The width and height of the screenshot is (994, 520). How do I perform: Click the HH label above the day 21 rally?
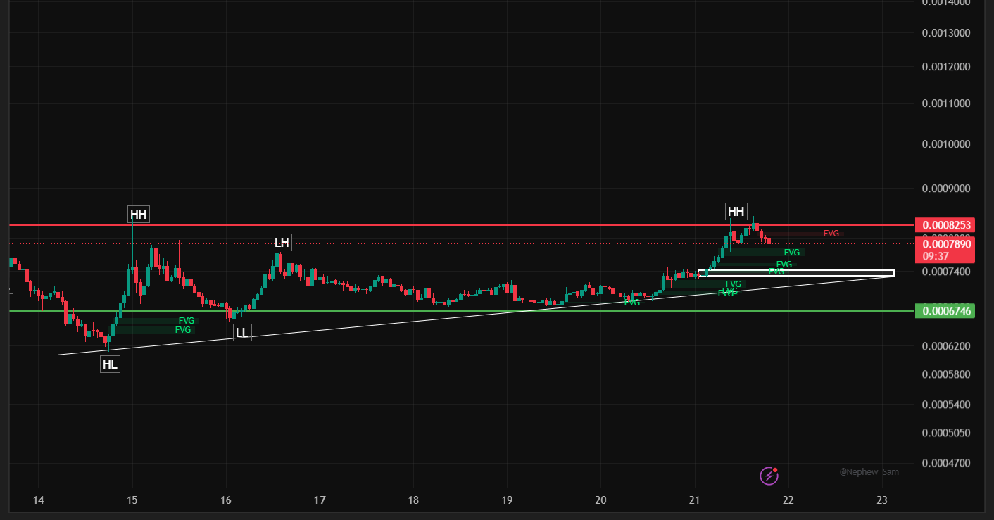736,211
